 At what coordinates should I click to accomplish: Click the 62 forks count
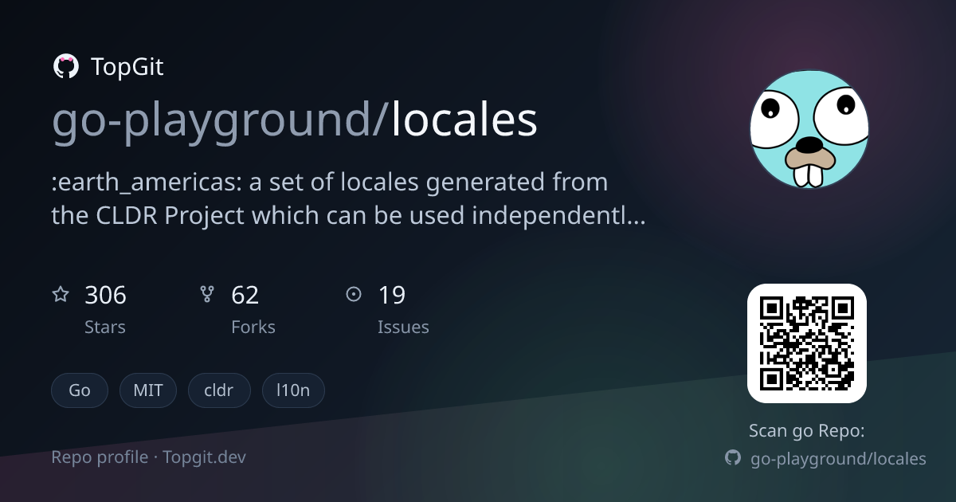245,296
